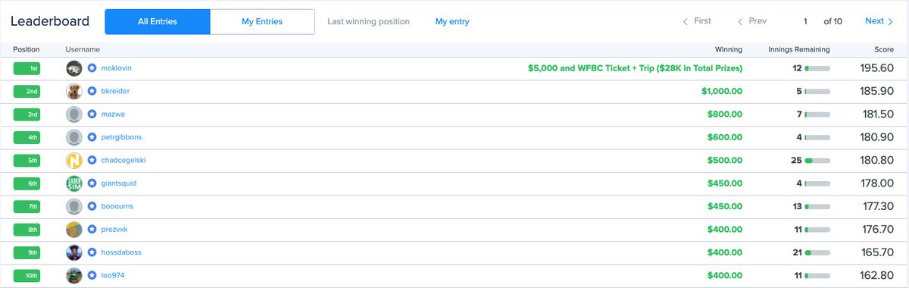Click the Winning column header
The image size is (909, 288).
click(728, 49)
